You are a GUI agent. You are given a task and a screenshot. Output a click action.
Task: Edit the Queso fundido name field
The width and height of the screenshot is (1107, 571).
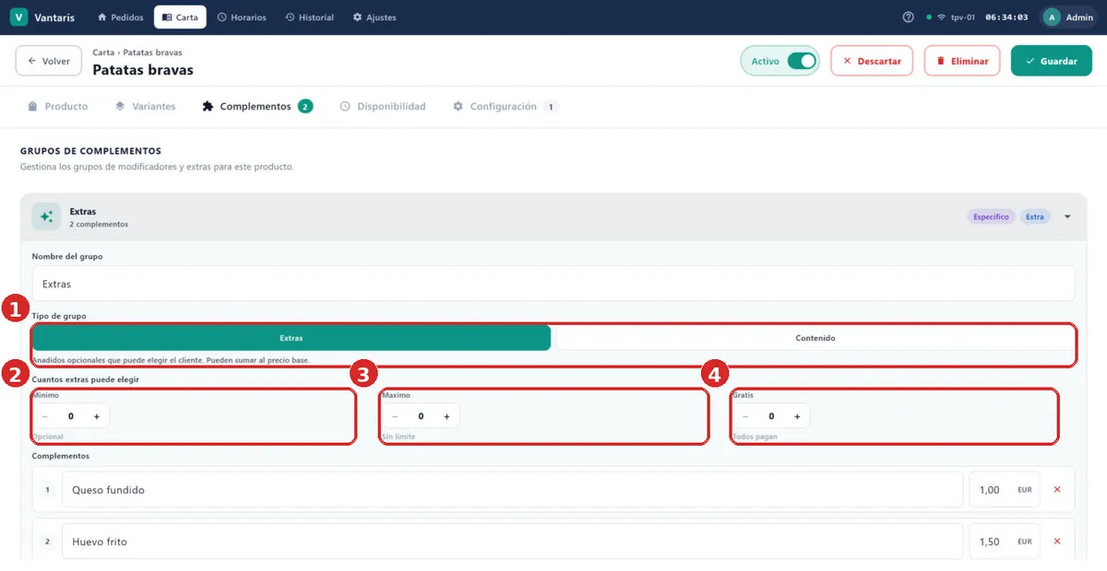(x=512, y=490)
